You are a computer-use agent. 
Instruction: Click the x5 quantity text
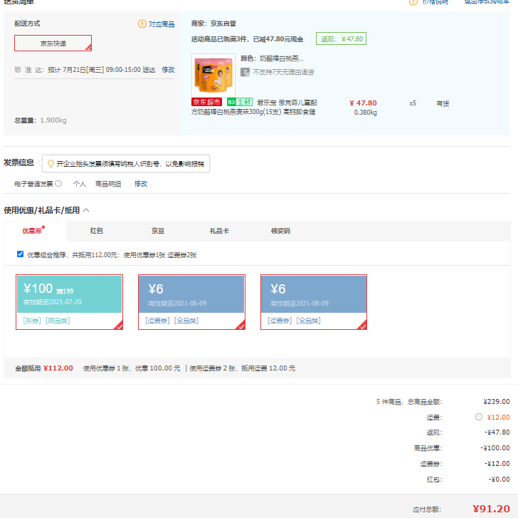pyautogui.click(x=413, y=103)
